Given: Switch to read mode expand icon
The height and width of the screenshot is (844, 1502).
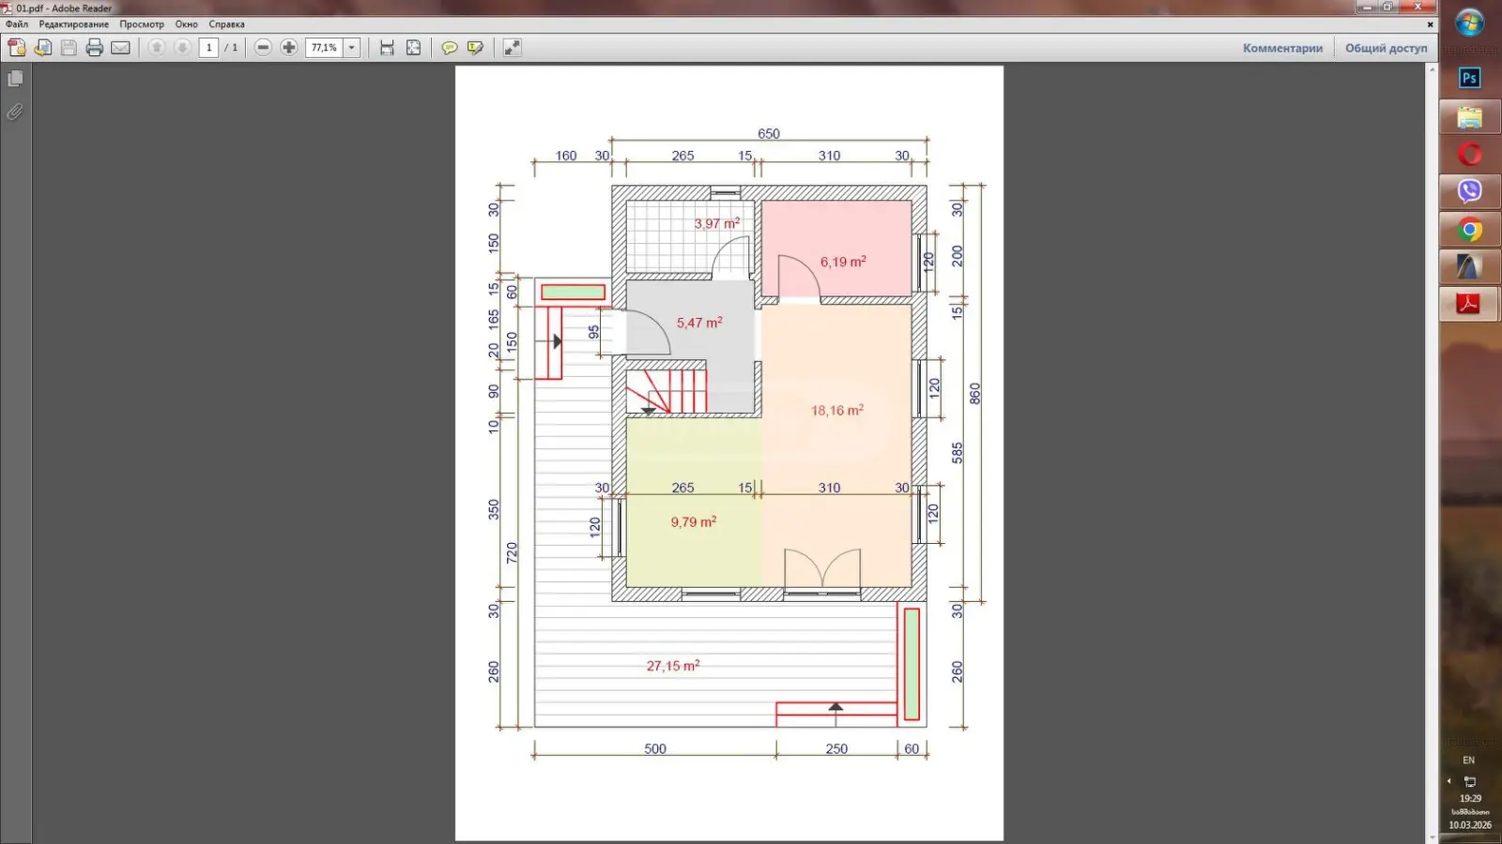Looking at the screenshot, I should pos(512,48).
